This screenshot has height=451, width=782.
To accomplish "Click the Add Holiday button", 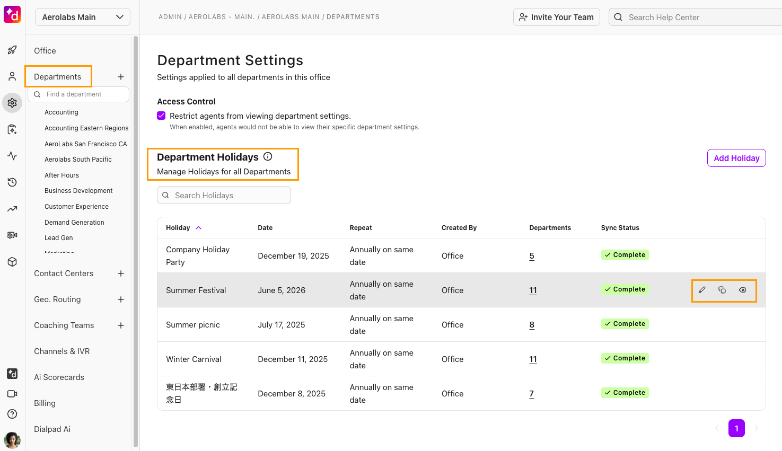I will (x=736, y=158).
